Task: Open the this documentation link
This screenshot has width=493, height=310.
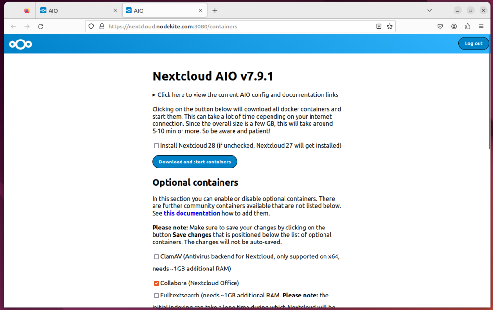Action: tap(192, 213)
